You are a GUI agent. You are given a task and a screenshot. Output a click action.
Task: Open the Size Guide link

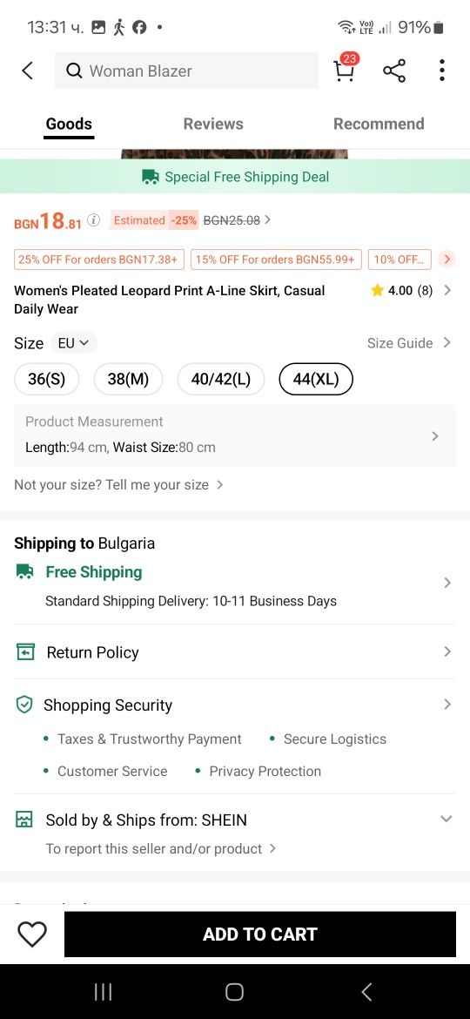[x=409, y=342]
